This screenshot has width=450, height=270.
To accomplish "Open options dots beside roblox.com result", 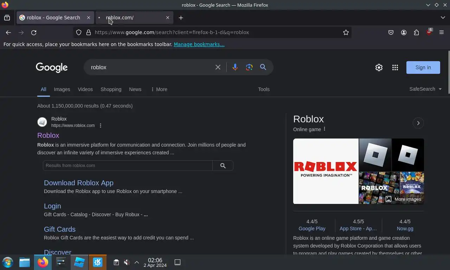I will (101, 126).
